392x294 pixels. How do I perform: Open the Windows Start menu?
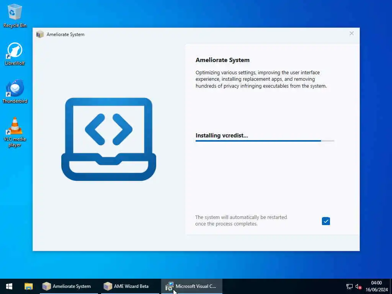(9, 286)
